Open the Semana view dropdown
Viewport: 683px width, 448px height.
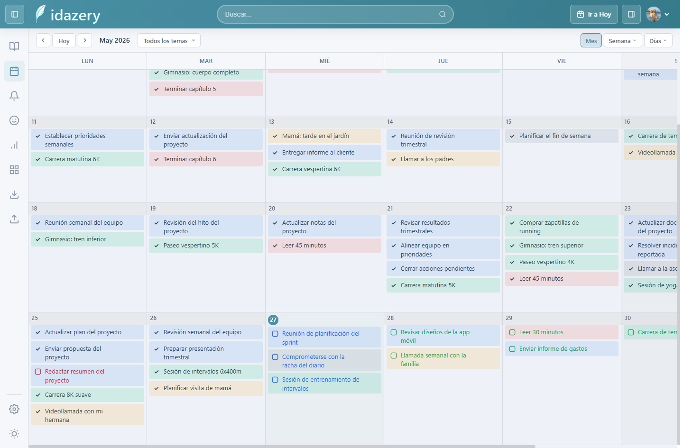click(623, 40)
